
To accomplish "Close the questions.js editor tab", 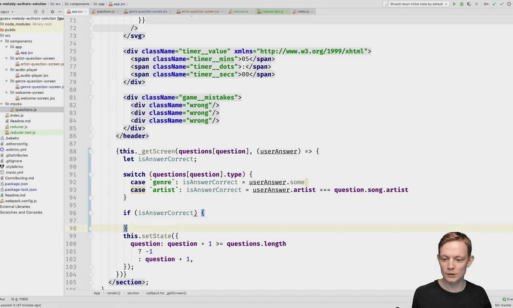I will [x=118, y=12].
